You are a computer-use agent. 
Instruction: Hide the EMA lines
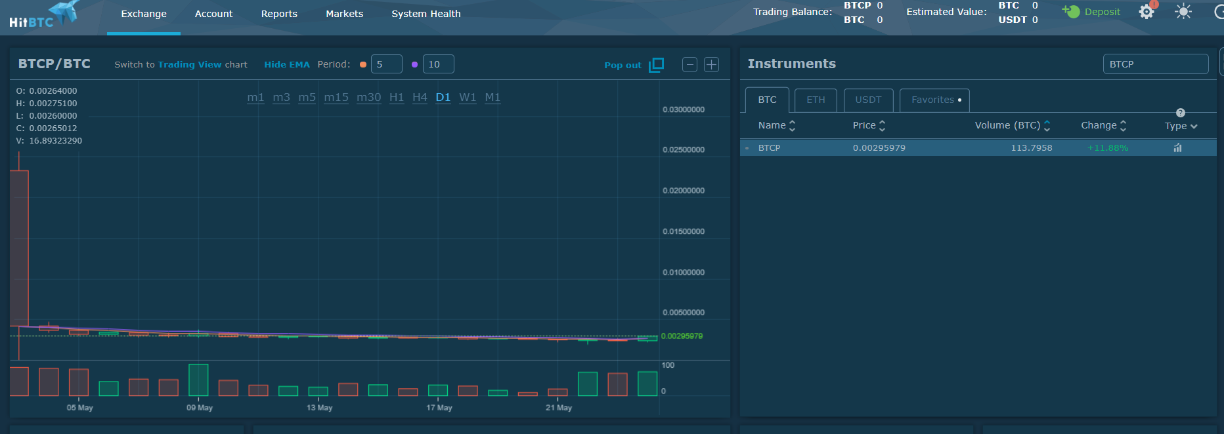click(287, 64)
